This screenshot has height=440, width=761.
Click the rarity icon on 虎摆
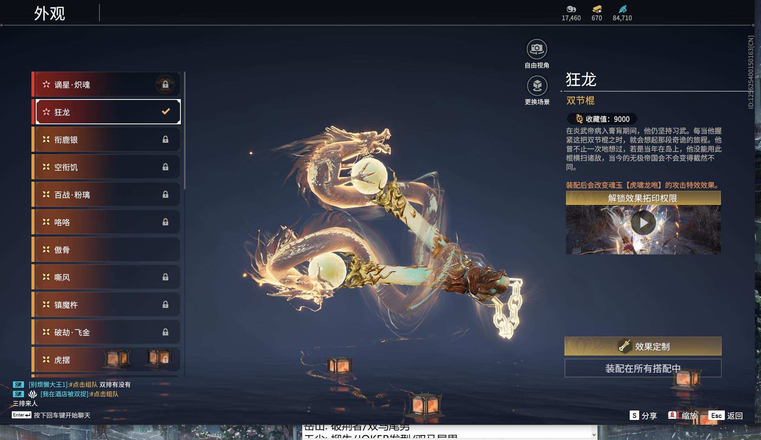point(46,359)
